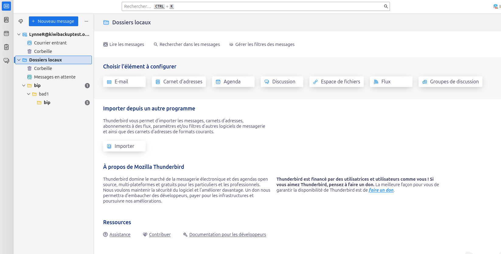The image size is (501, 254).
Task: Focus the Rechercher search field
Action: [256, 6]
